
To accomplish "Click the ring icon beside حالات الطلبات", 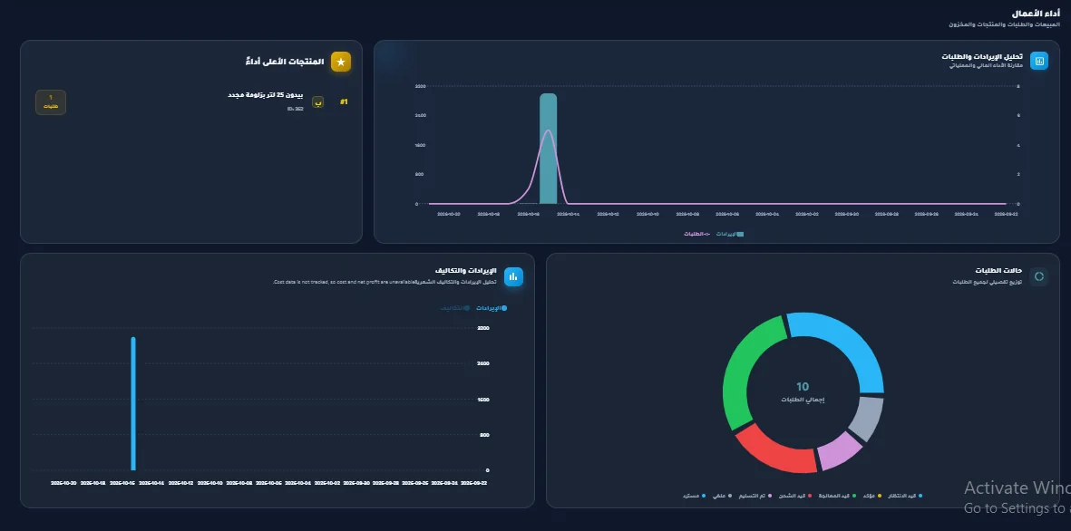I will tap(1039, 276).
